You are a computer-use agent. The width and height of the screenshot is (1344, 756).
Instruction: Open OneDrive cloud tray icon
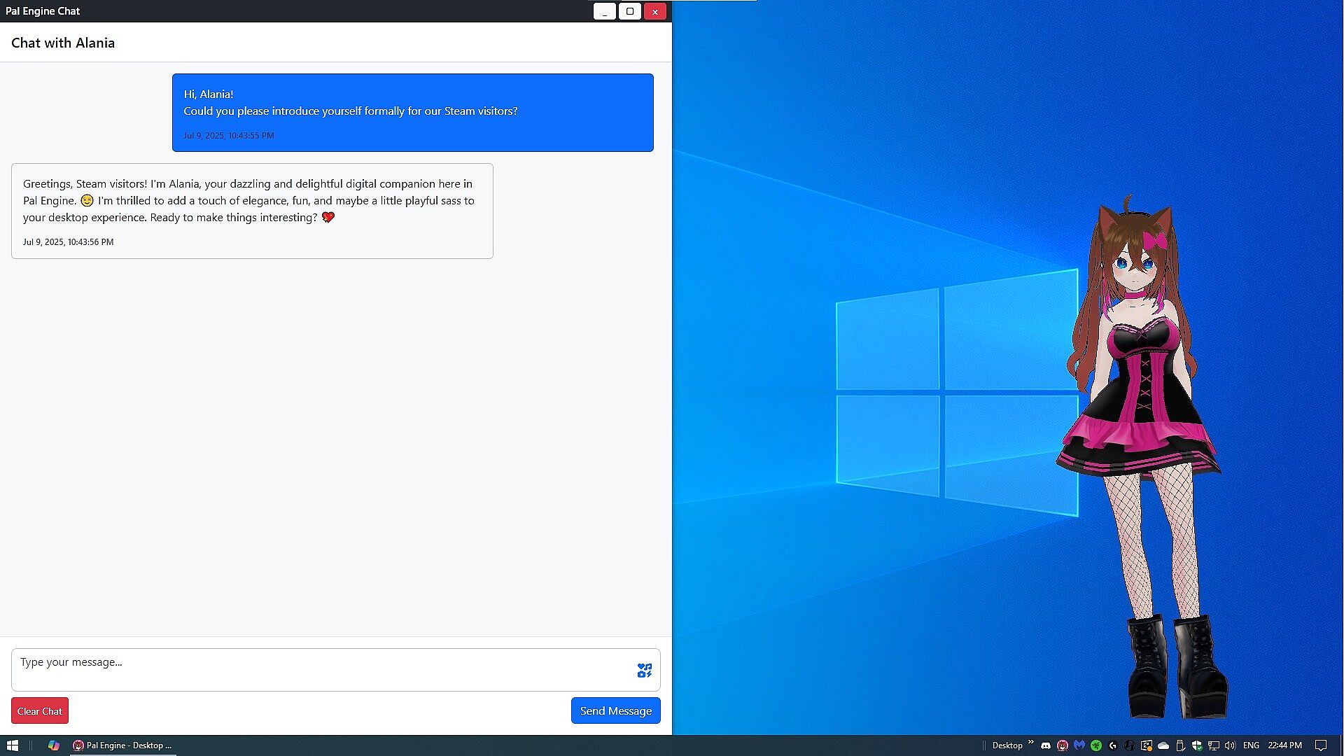[x=1163, y=745]
